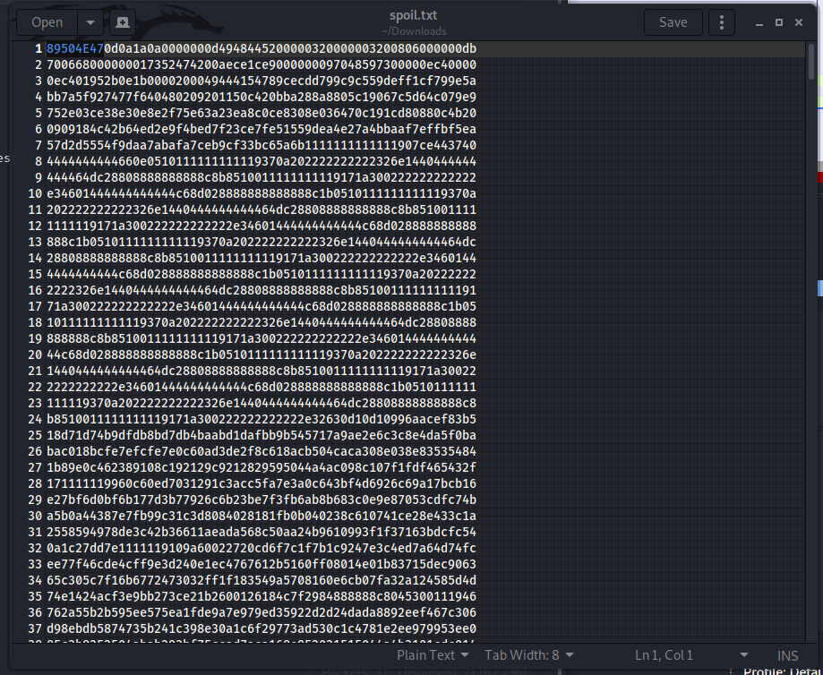823x675 pixels.
Task: Save spoil.txt with the Save button
Action: (x=673, y=22)
